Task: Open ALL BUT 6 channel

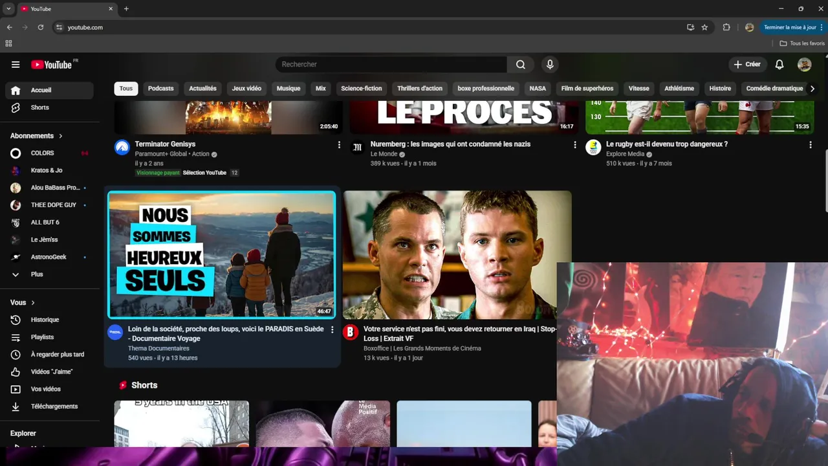Action: [x=49, y=222]
